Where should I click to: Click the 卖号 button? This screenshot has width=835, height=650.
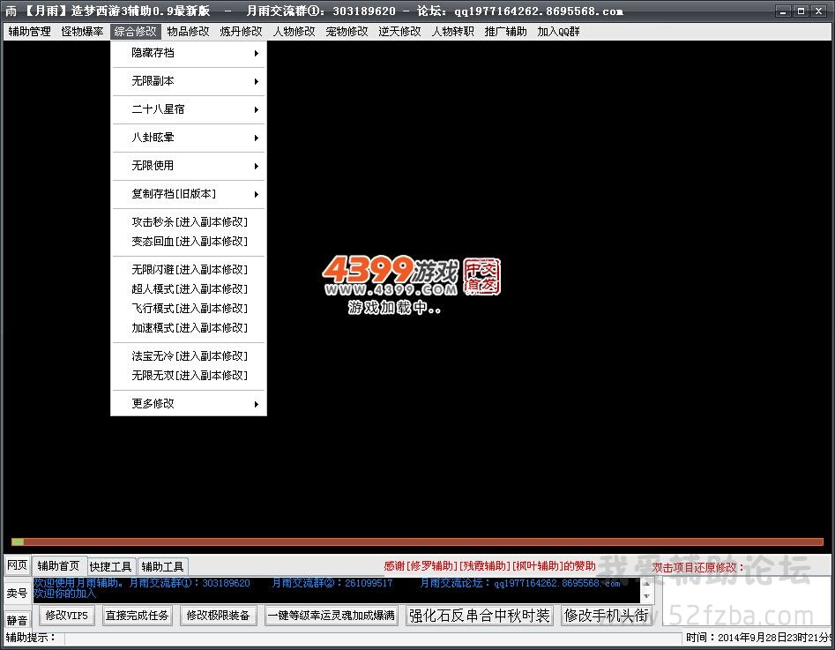coord(17,594)
